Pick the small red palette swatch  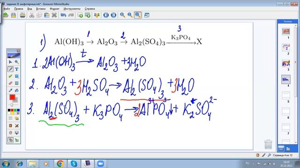tap(12, 110)
